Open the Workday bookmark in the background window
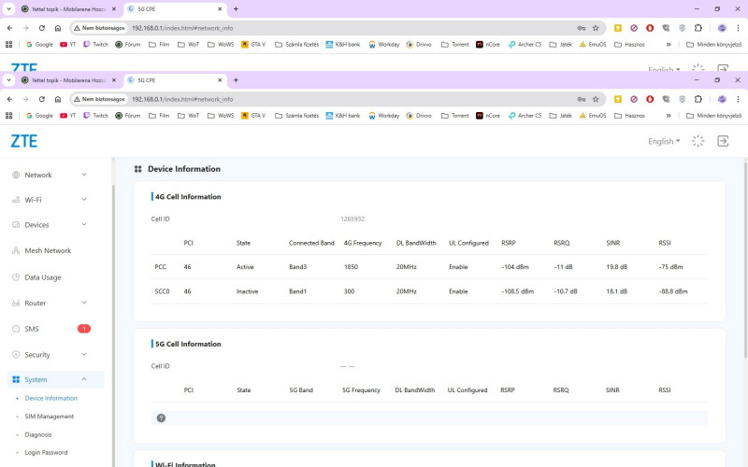This screenshot has height=467, width=748. point(383,44)
